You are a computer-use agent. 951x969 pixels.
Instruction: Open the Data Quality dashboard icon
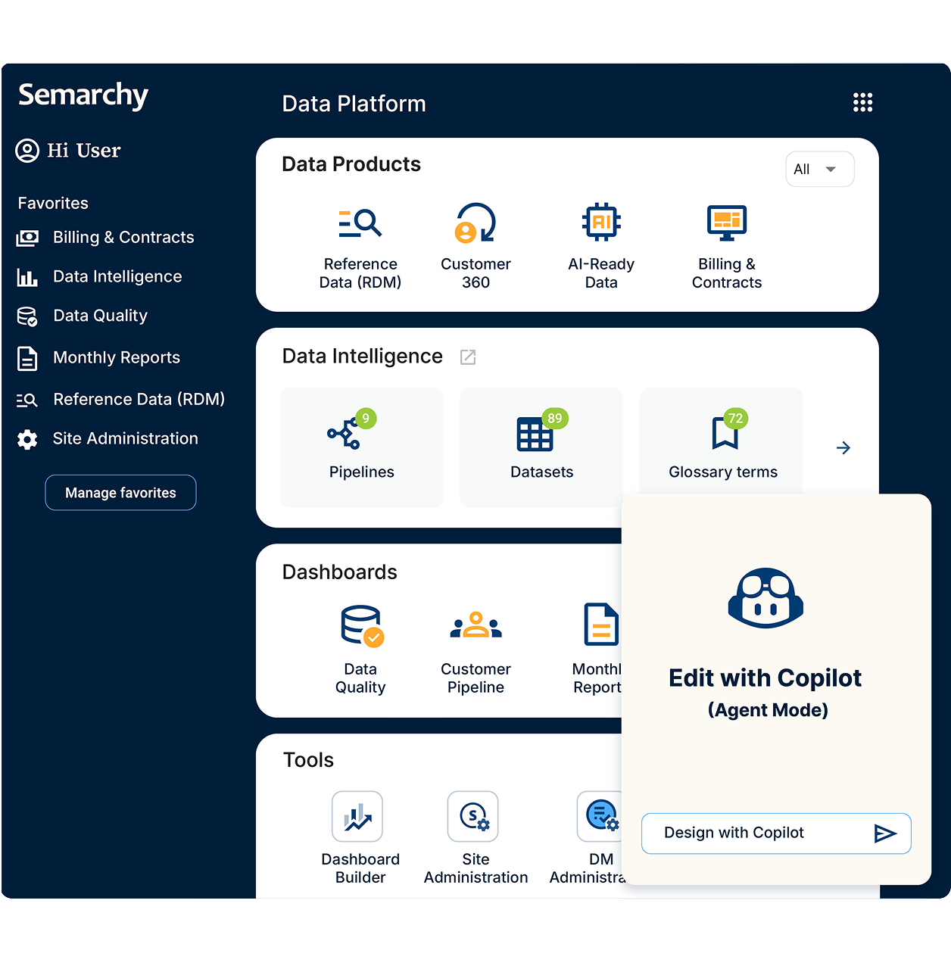361,627
